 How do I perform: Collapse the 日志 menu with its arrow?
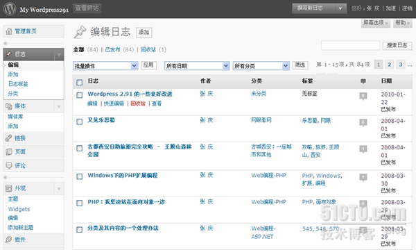pos(59,55)
